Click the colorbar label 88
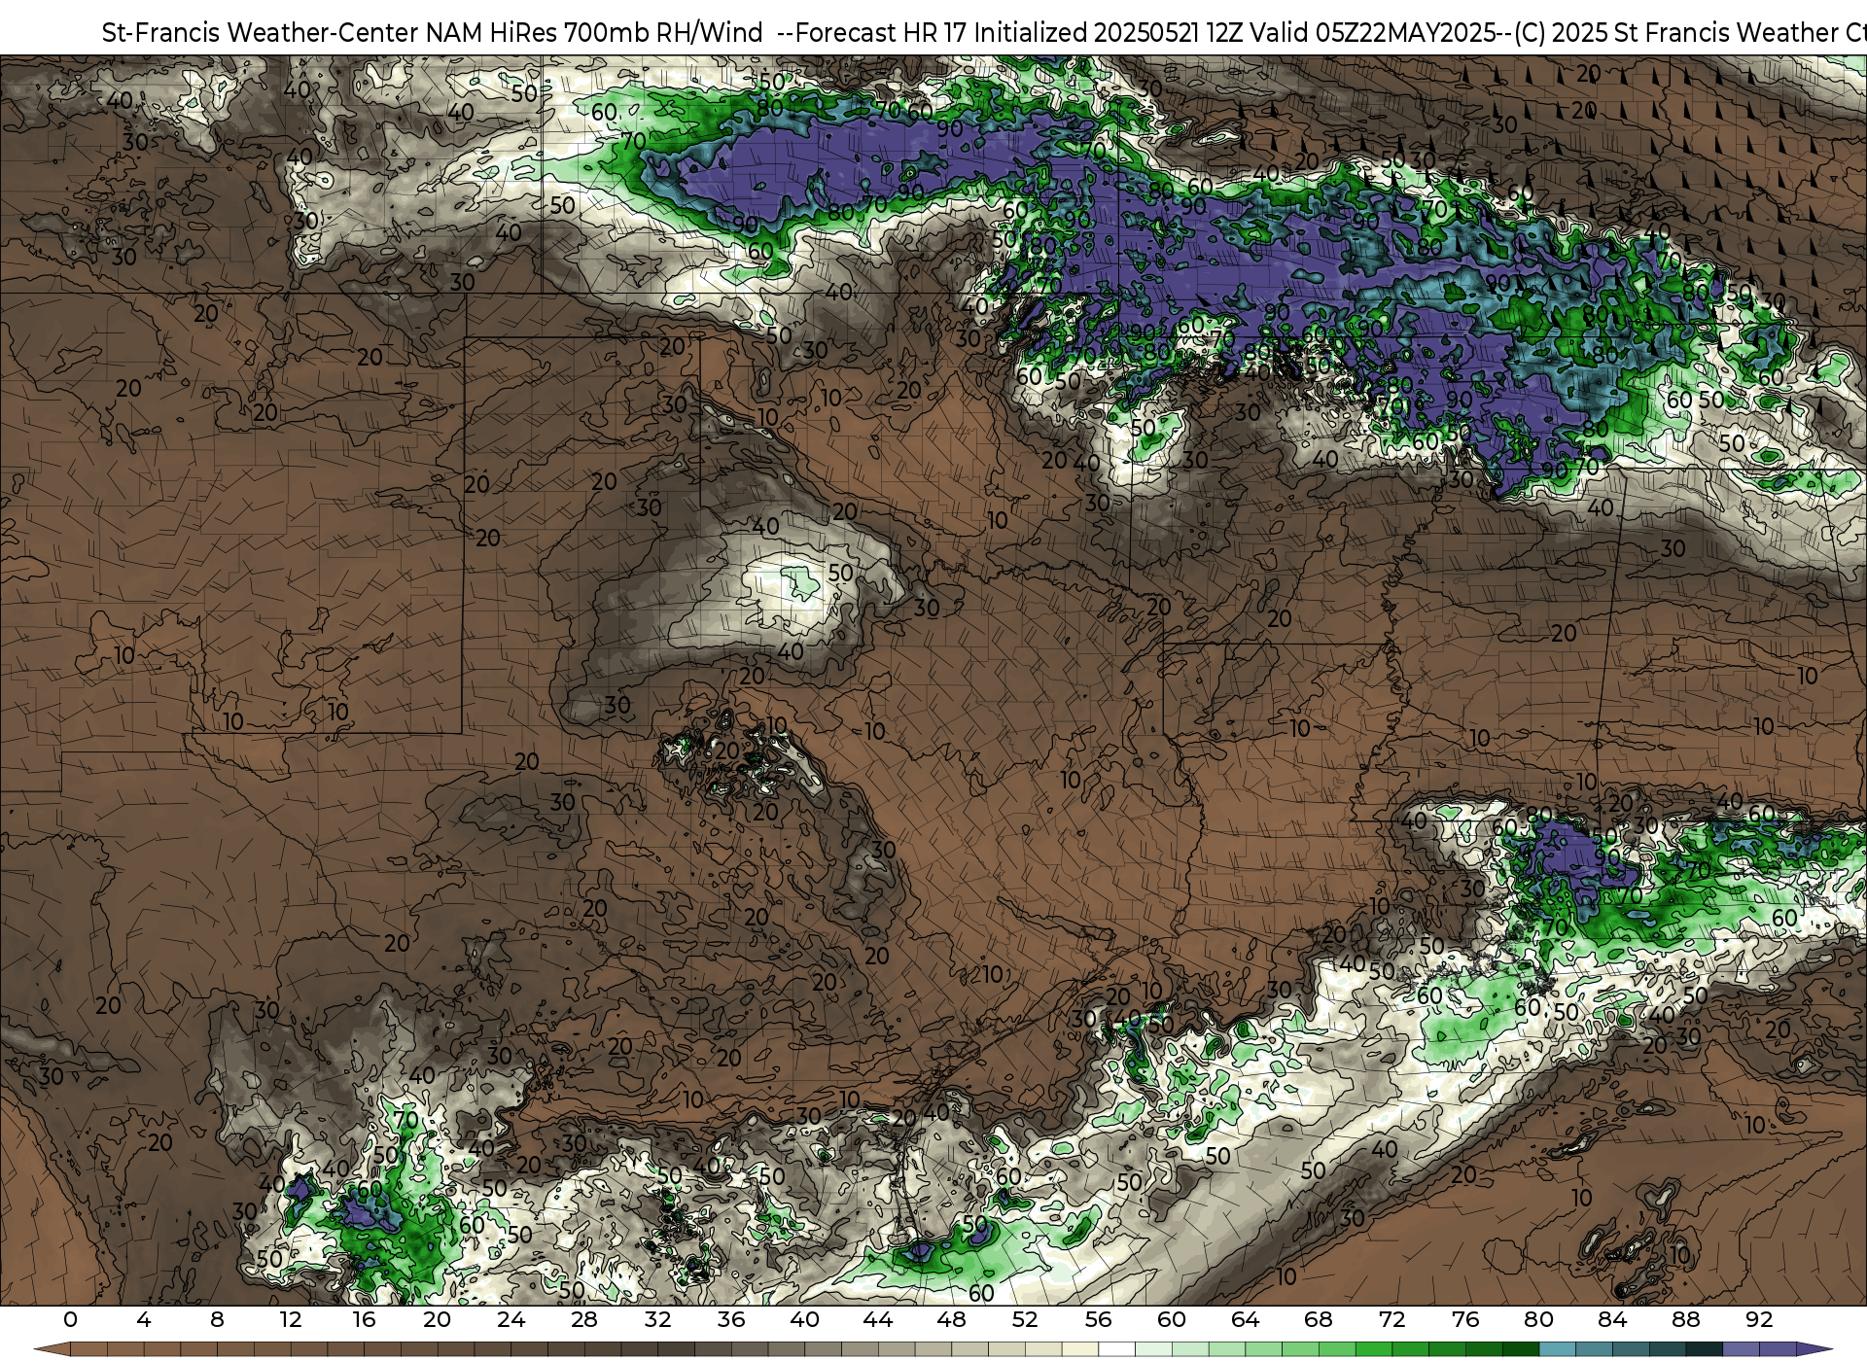 (x=1686, y=1320)
